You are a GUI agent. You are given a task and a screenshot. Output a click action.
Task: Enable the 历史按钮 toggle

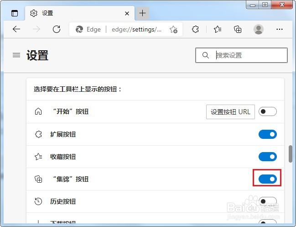click(x=268, y=201)
